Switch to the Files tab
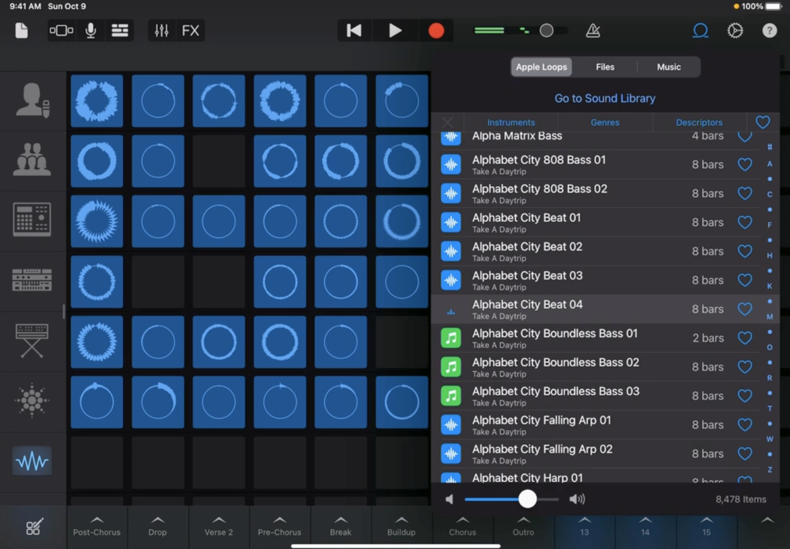 coord(605,67)
